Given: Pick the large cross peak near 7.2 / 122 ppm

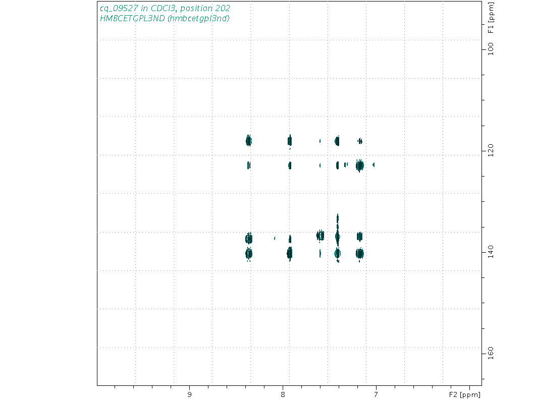Looking at the screenshot, I should (x=360, y=165).
